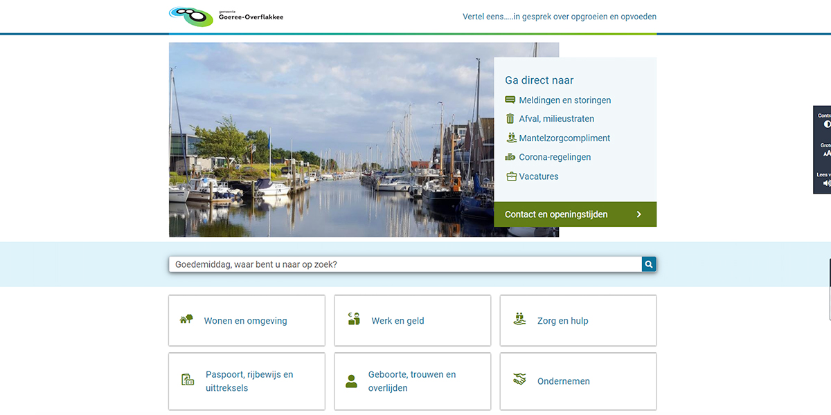Click the Meldingen en storingen speech-bubble icon

pyautogui.click(x=510, y=100)
